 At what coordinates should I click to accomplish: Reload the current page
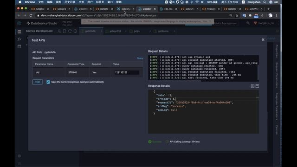pyautogui.click(x=31, y=15)
